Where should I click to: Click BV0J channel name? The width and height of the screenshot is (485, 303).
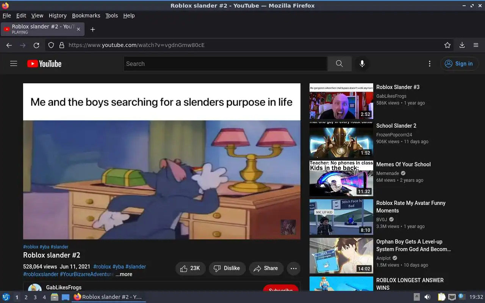(x=382, y=220)
